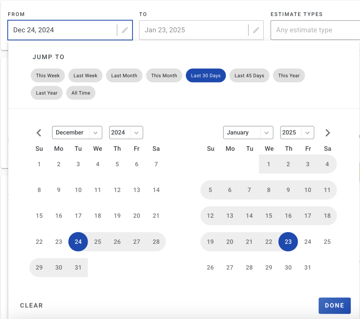
Task: Select December 28 in the left calendar
Action: 156,242
